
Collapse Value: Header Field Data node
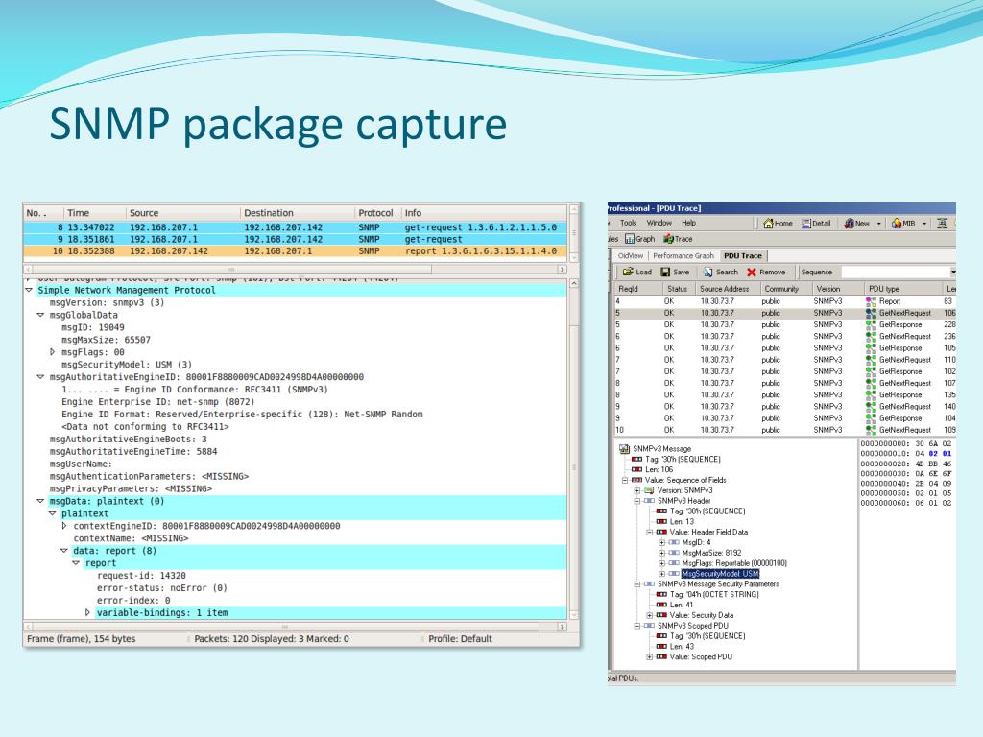coord(650,532)
